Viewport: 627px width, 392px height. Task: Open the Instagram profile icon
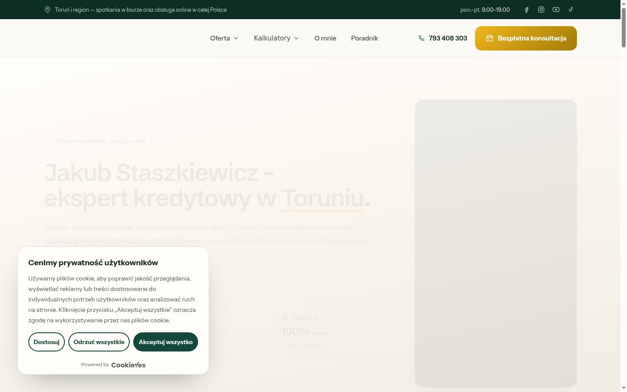pos(541,10)
